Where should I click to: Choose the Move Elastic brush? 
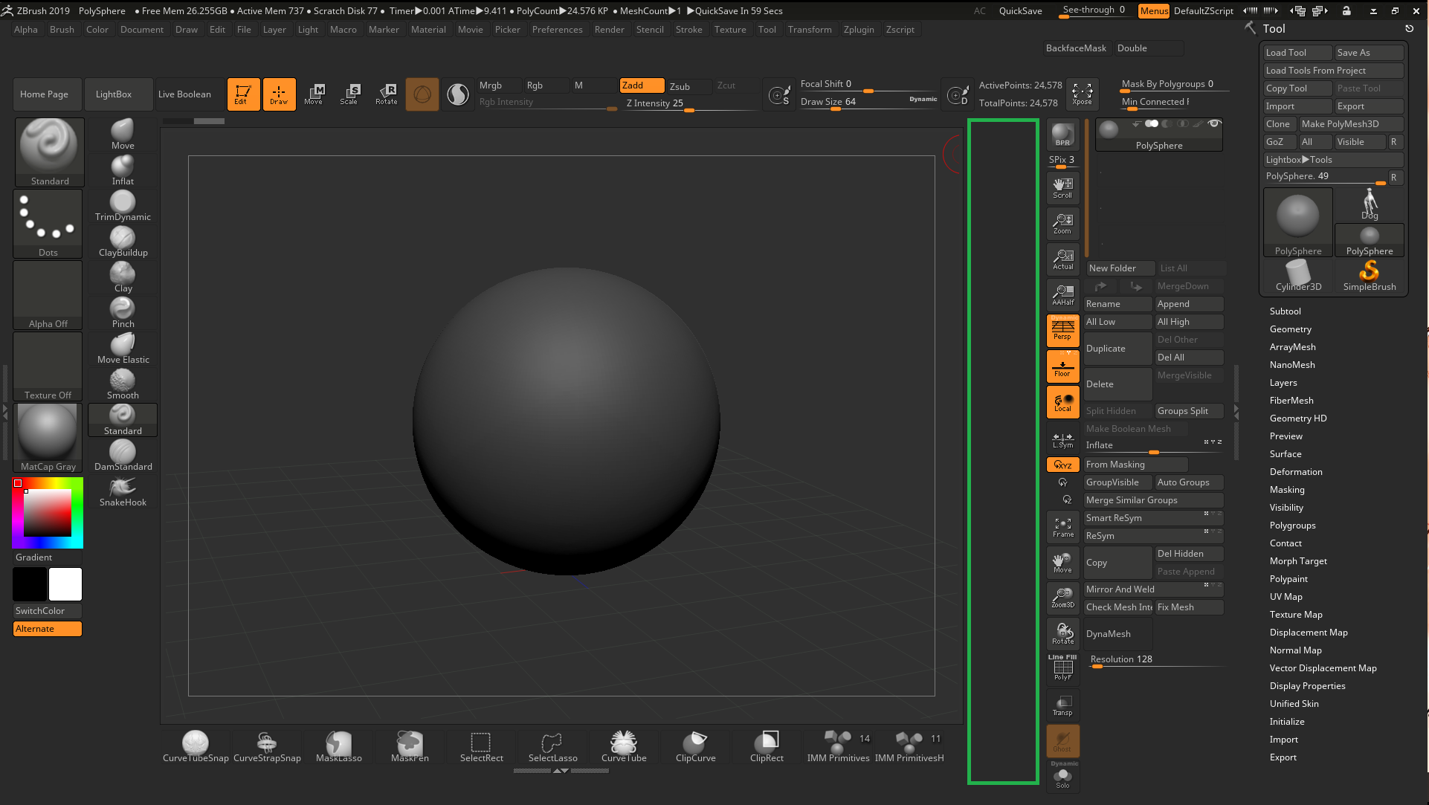(x=123, y=348)
